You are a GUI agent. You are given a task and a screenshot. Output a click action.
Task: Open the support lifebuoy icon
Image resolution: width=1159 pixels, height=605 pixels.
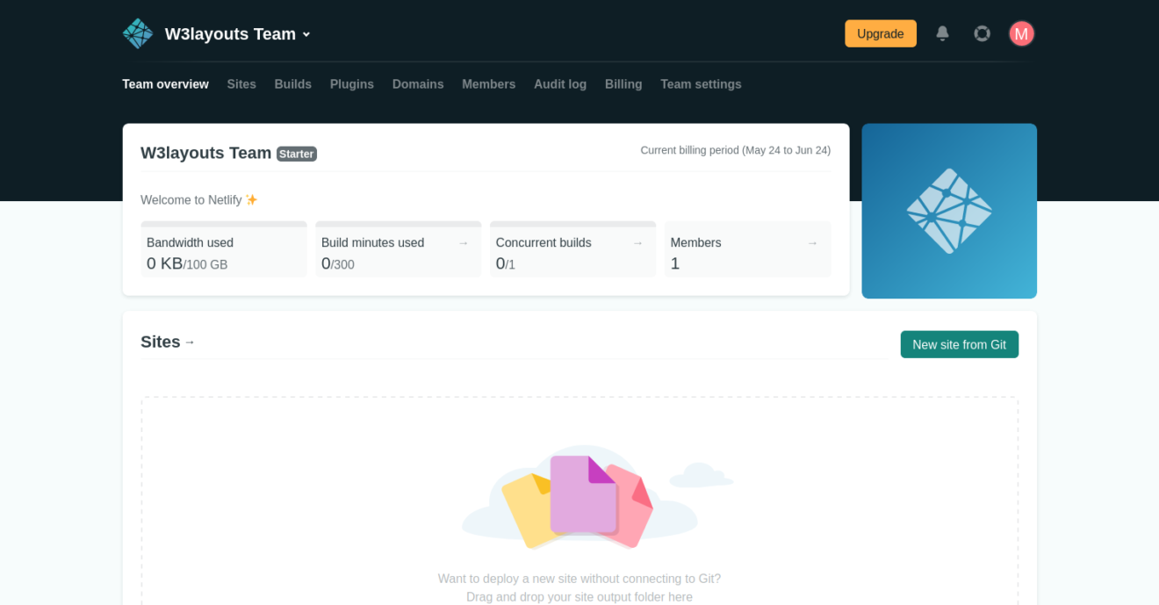click(982, 33)
